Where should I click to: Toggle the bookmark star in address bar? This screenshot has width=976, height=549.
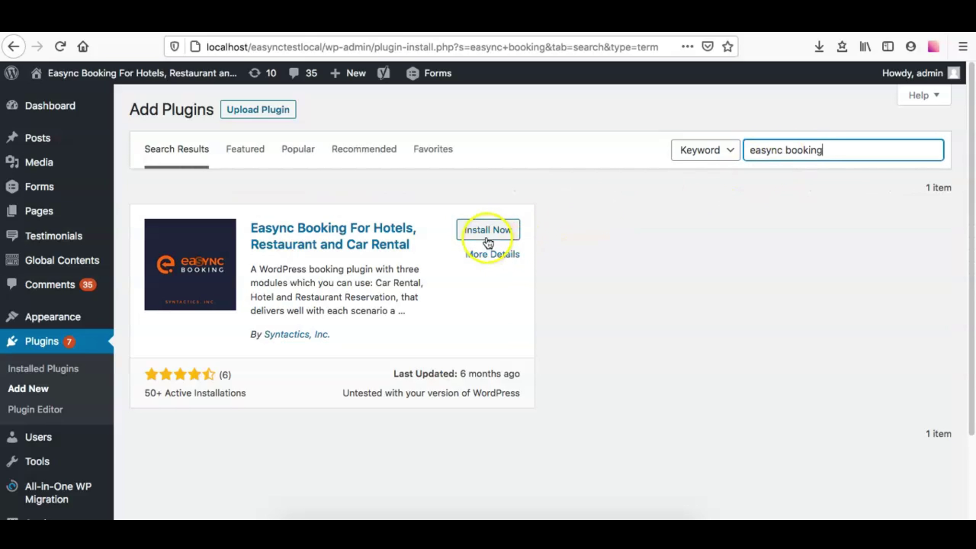727,46
